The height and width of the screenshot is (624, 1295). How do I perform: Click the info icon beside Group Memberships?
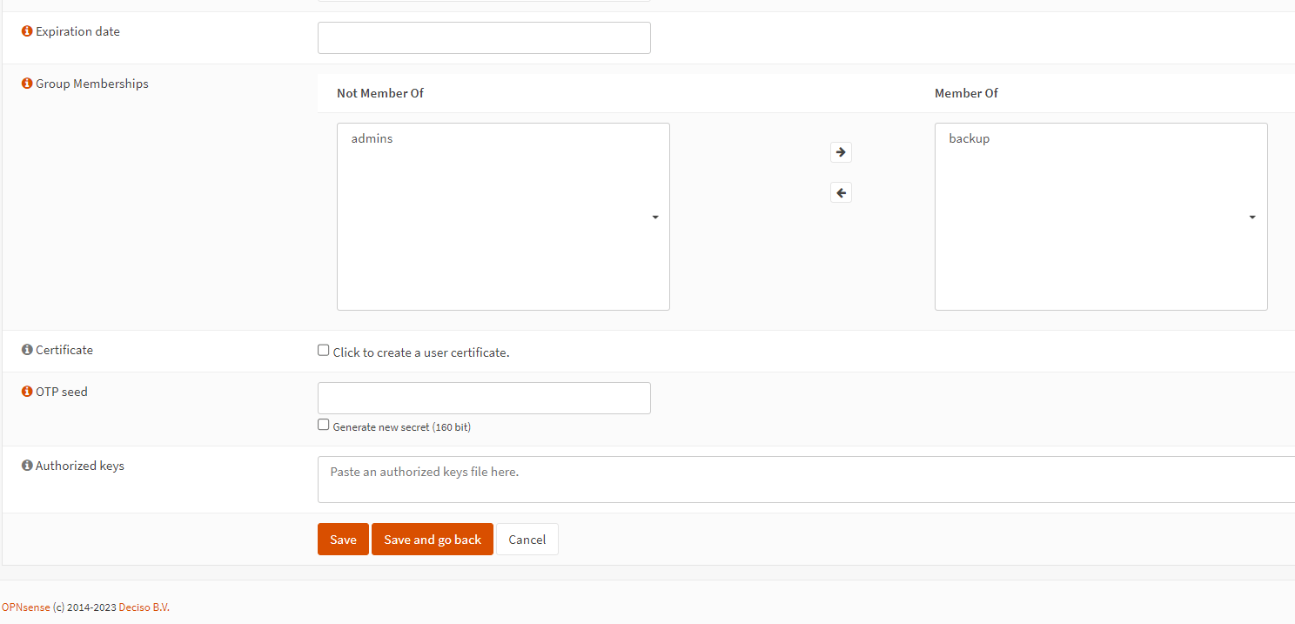pos(26,83)
